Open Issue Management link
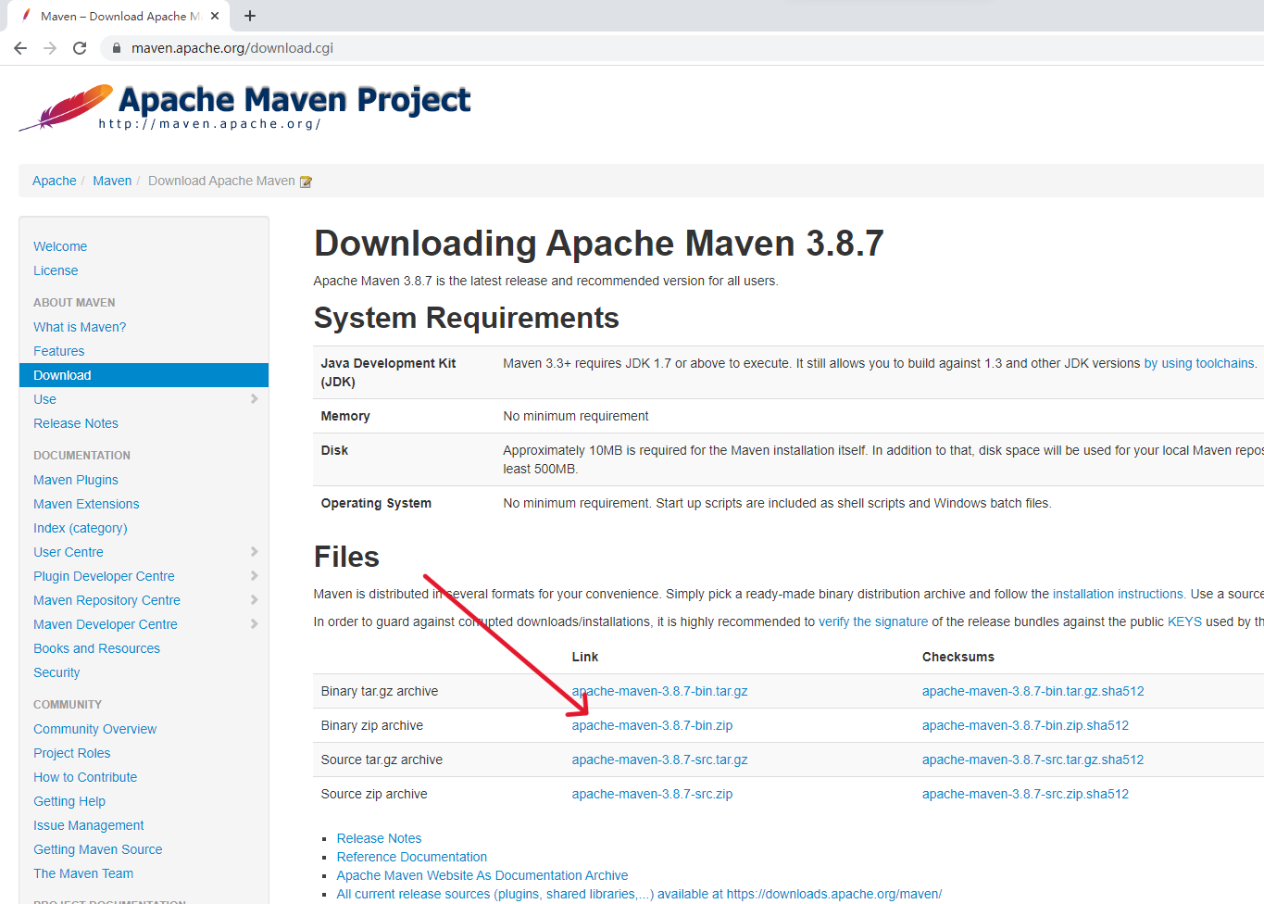 click(x=89, y=825)
